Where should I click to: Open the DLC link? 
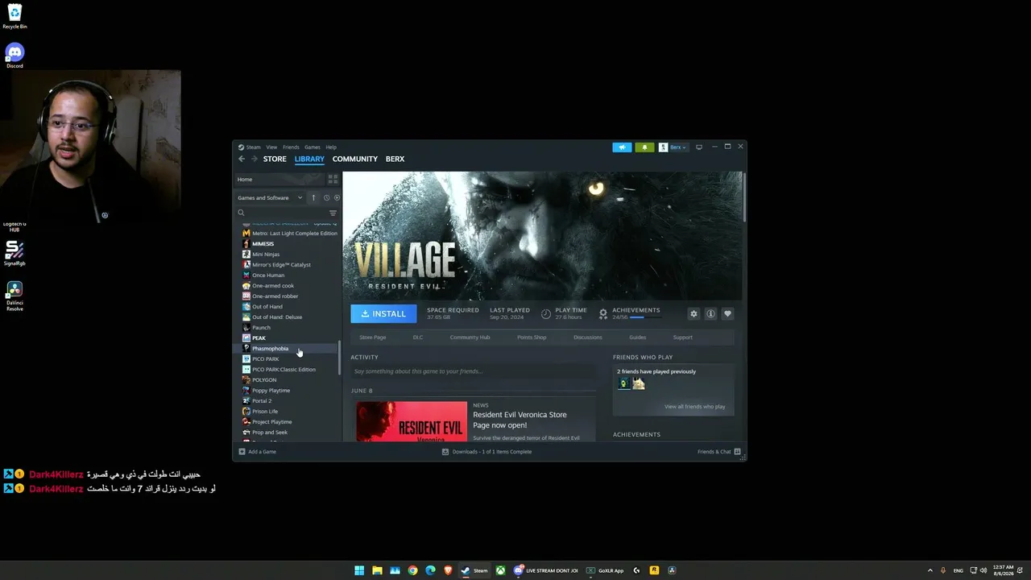pos(418,338)
